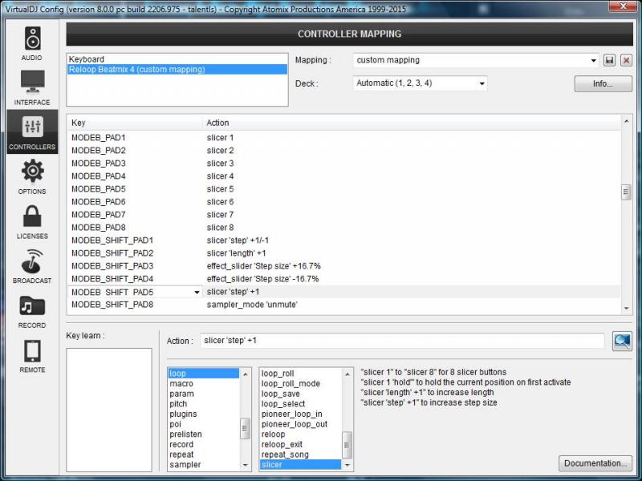This screenshot has width=642, height=481.
Task: Select the MODEB_PAD6 row
Action: tap(344, 202)
